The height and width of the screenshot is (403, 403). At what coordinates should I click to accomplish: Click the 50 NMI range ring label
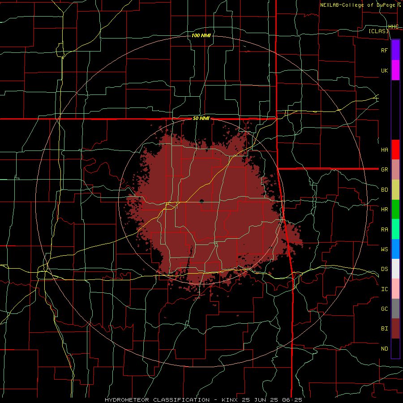(x=201, y=118)
